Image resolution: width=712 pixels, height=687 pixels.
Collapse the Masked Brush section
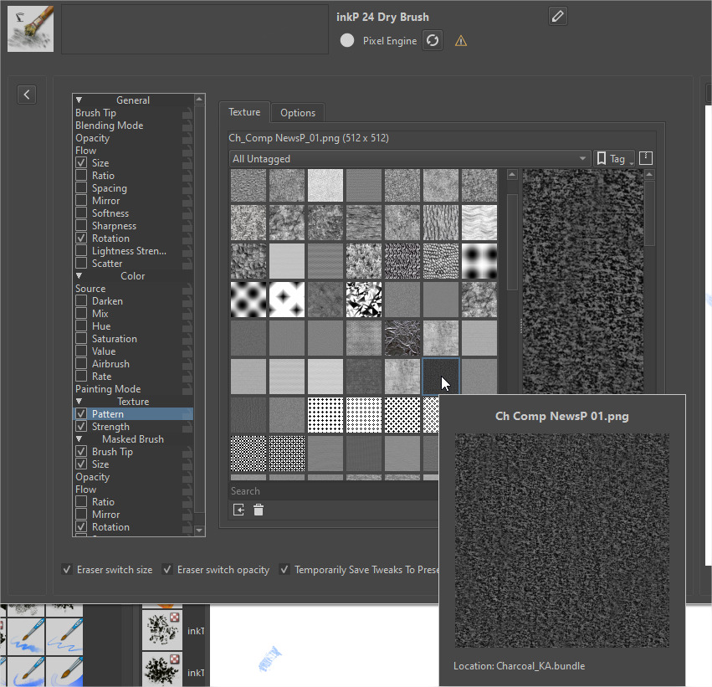[x=79, y=439]
